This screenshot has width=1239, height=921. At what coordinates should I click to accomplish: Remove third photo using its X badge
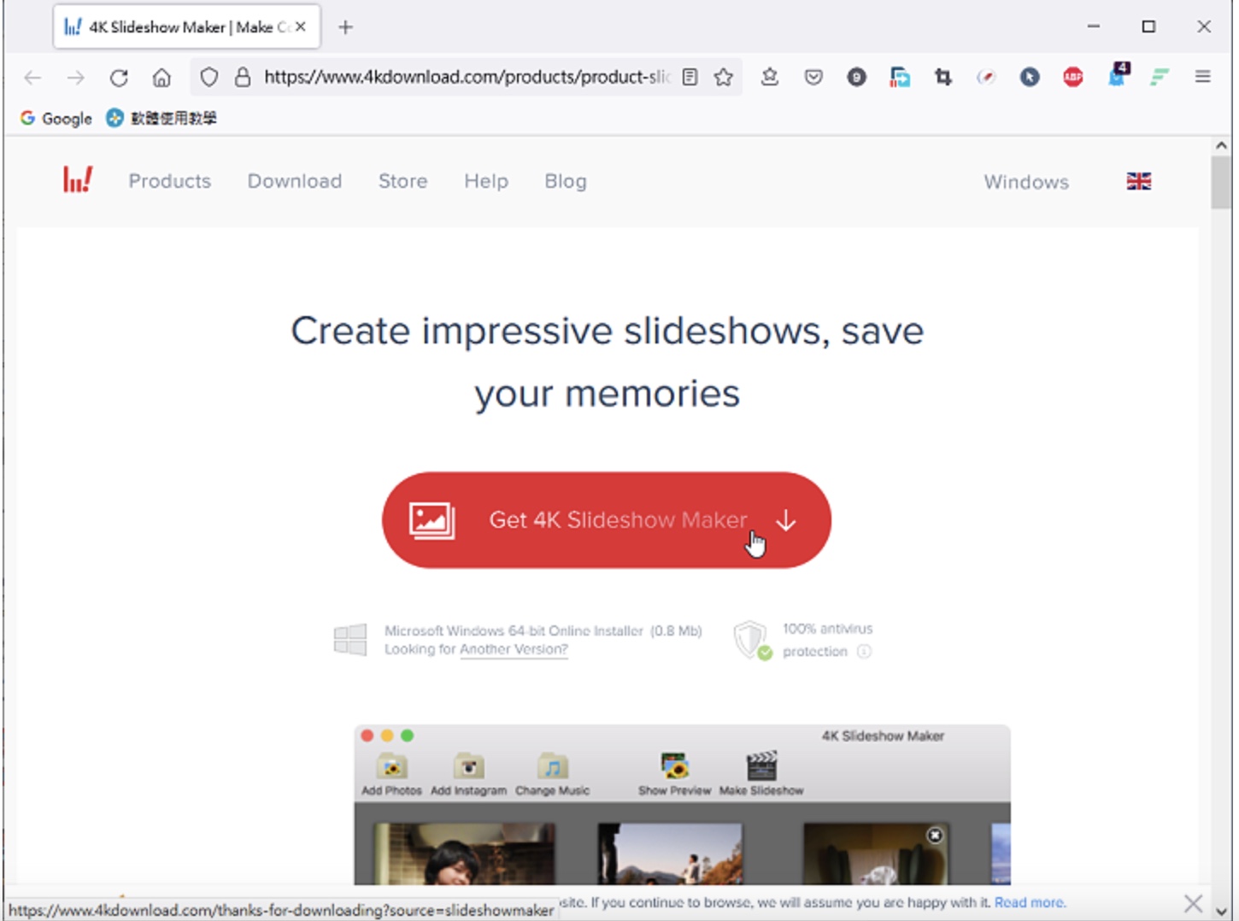pyautogui.click(x=935, y=835)
